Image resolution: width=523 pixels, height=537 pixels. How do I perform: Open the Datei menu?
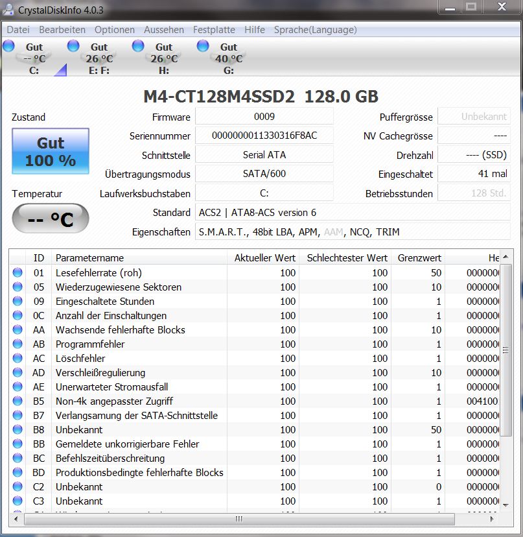18,30
